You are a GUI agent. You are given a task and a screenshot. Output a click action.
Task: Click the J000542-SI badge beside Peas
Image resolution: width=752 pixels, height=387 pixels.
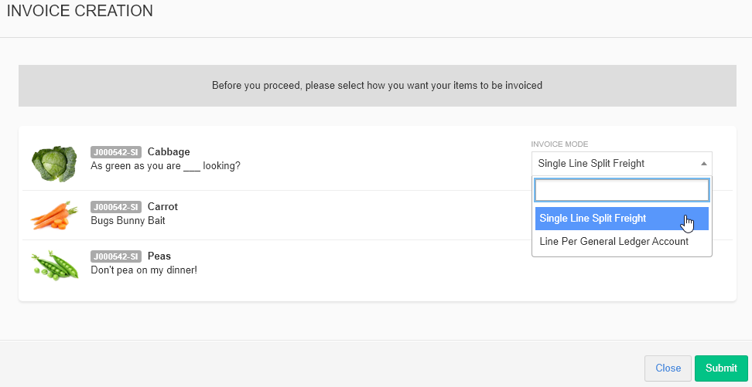(116, 256)
